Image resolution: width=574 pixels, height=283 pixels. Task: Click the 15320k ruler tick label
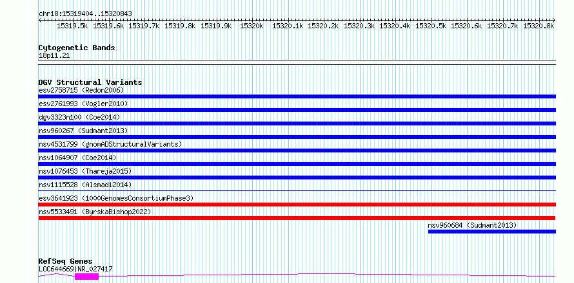click(252, 26)
